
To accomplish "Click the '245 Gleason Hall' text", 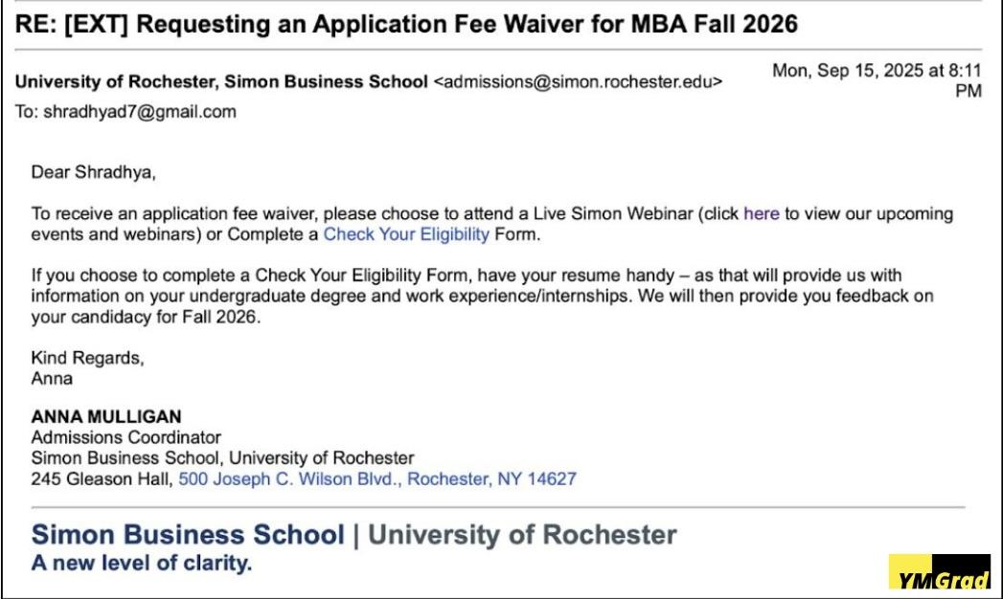I will tap(102, 478).
